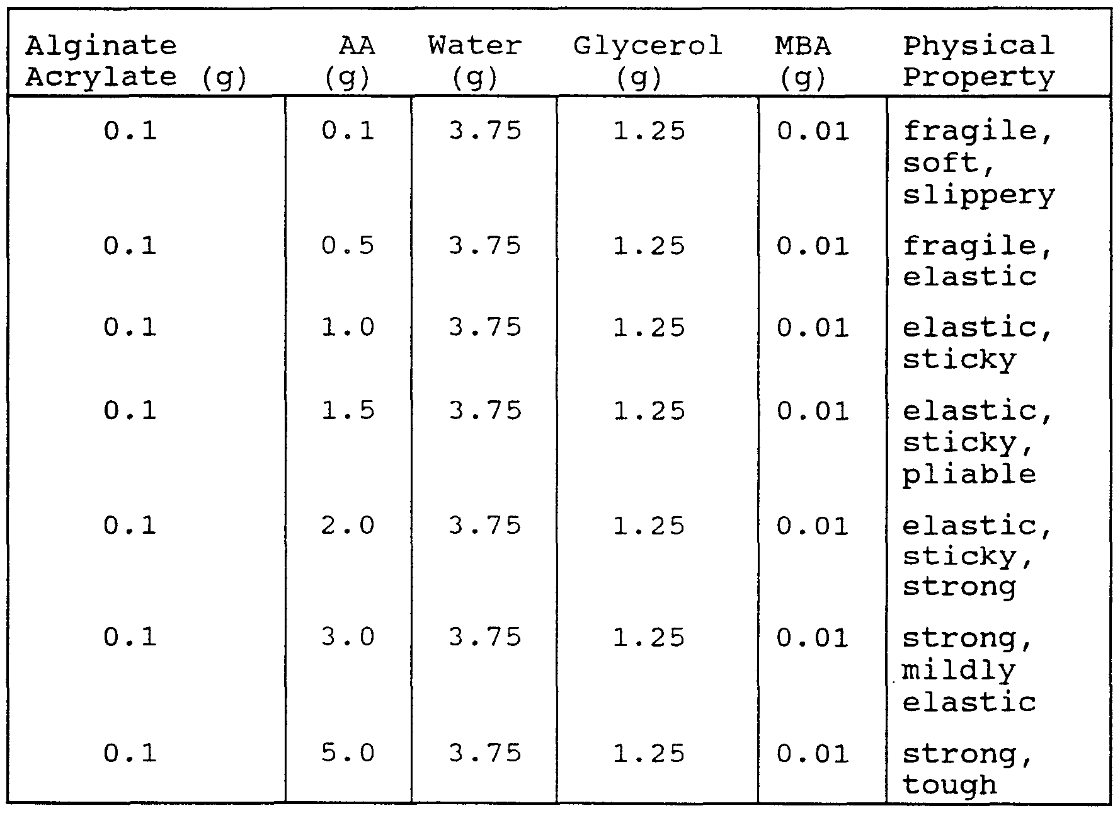Select the Physical Property header
Image resolution: width=1120 pixels, height=813 pixels.
pyautogui.click(x=978, y=61)
